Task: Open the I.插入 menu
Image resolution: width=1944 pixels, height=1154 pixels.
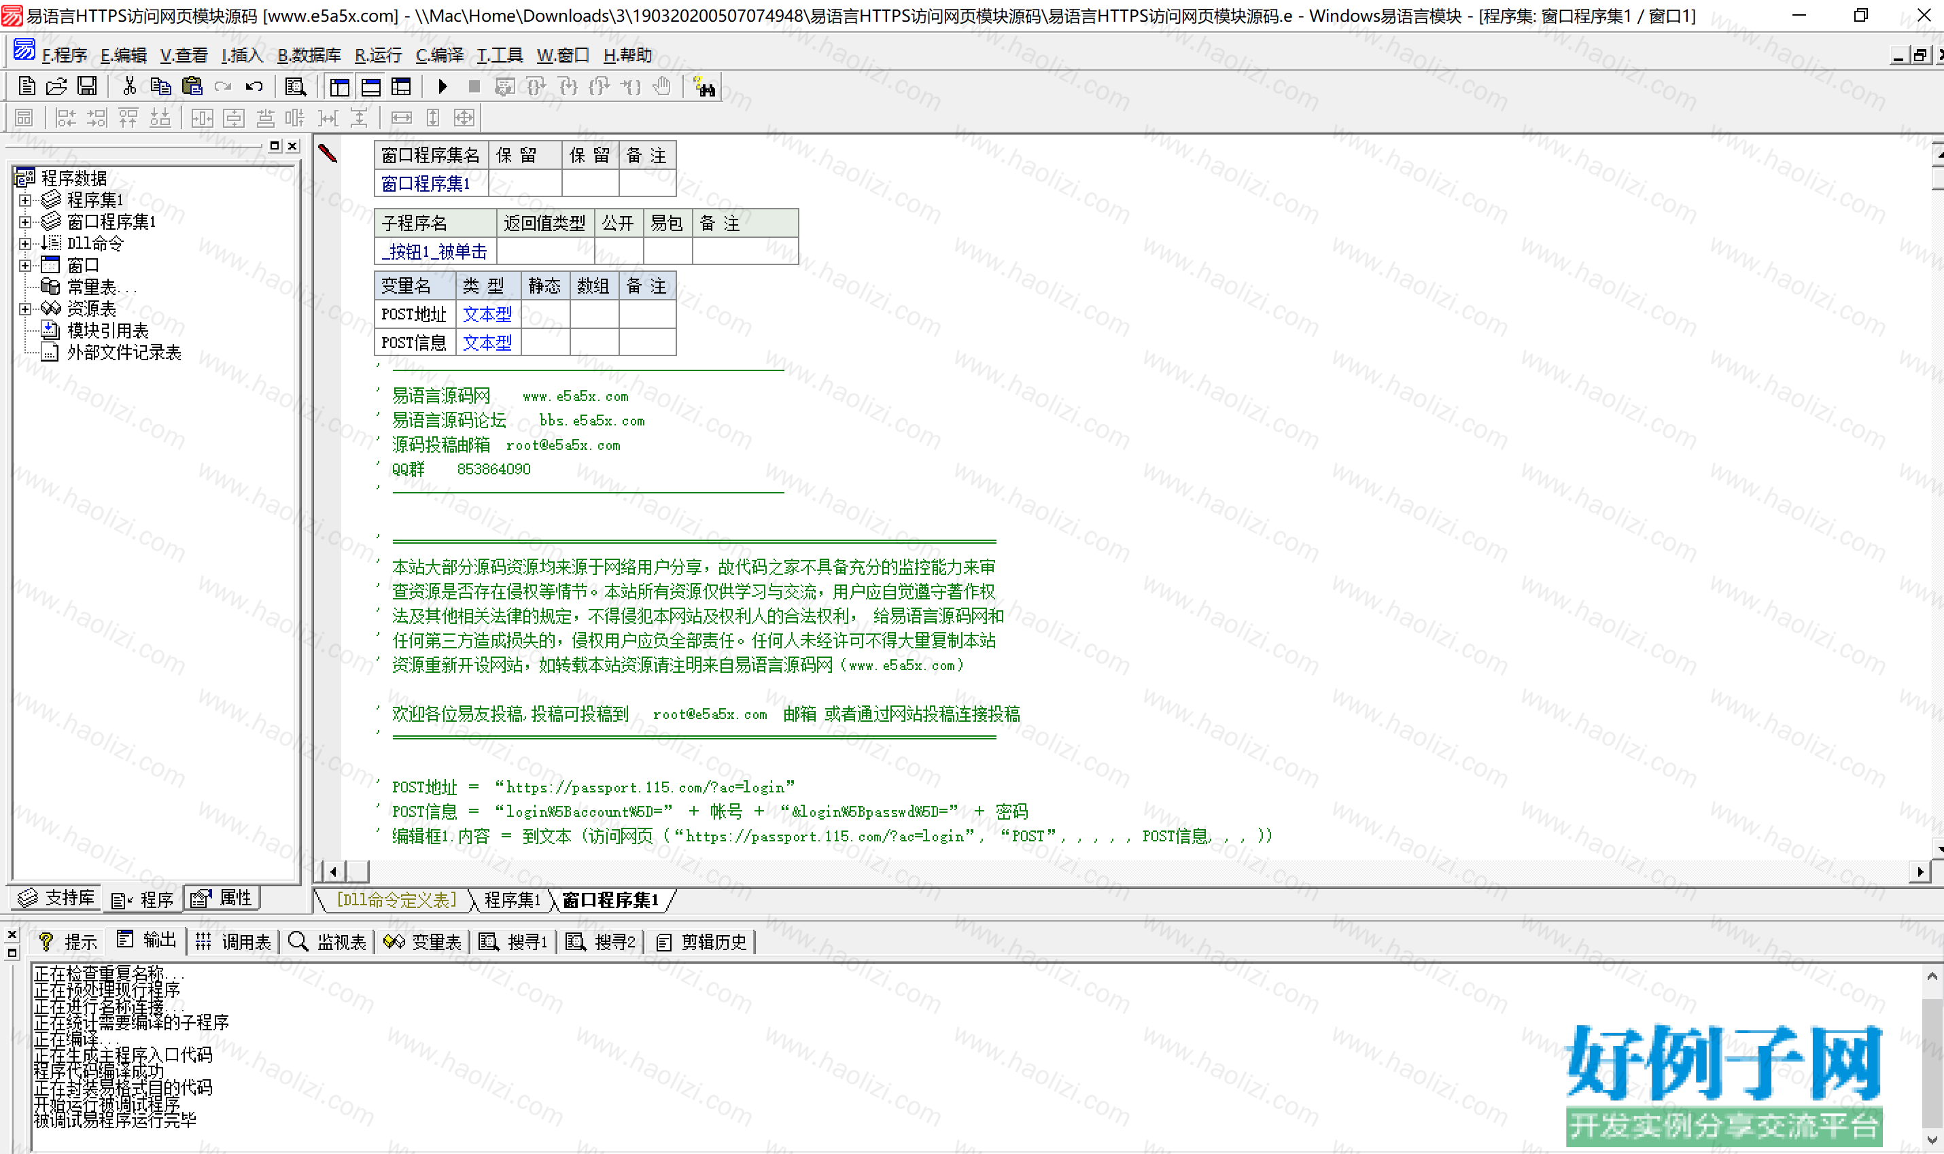Action: pos(242,55)
